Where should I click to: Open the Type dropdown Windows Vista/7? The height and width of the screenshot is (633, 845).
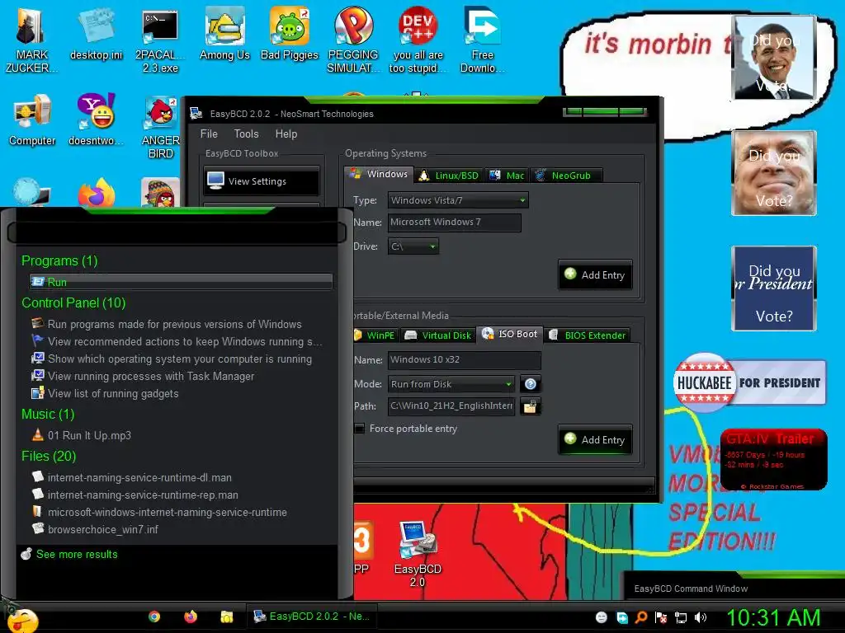click(x=458, y=200)
